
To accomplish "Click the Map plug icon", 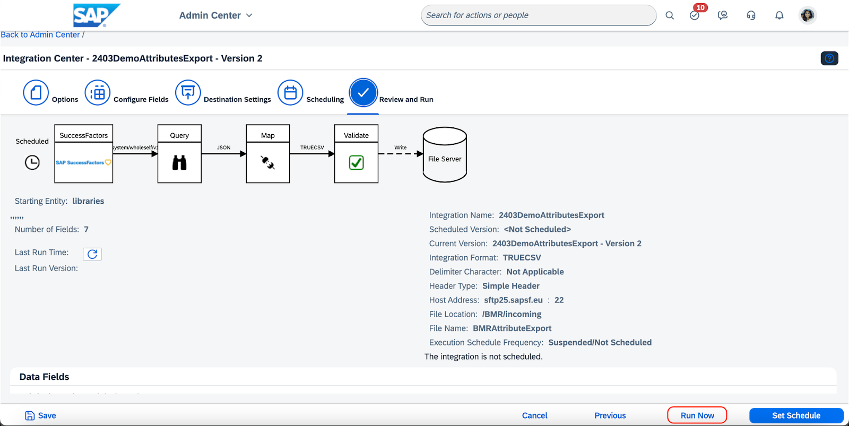I will [268, 162].
